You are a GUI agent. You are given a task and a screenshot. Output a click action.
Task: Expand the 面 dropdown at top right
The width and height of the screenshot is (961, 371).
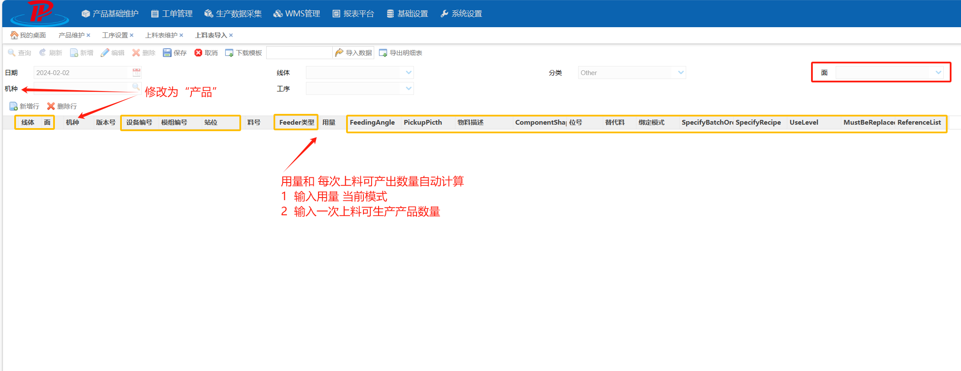point(938,72)
